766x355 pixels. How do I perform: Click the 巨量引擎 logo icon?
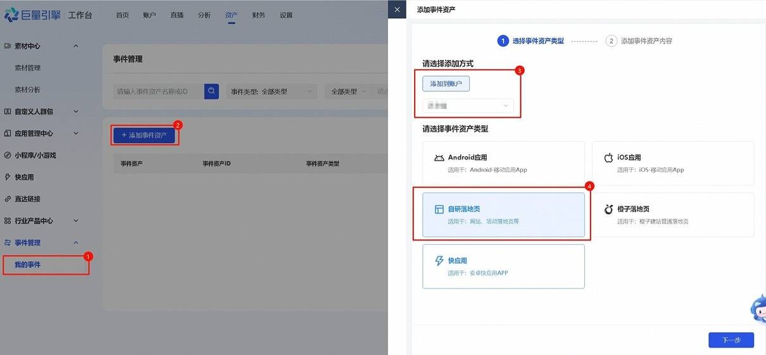(11, 15)
